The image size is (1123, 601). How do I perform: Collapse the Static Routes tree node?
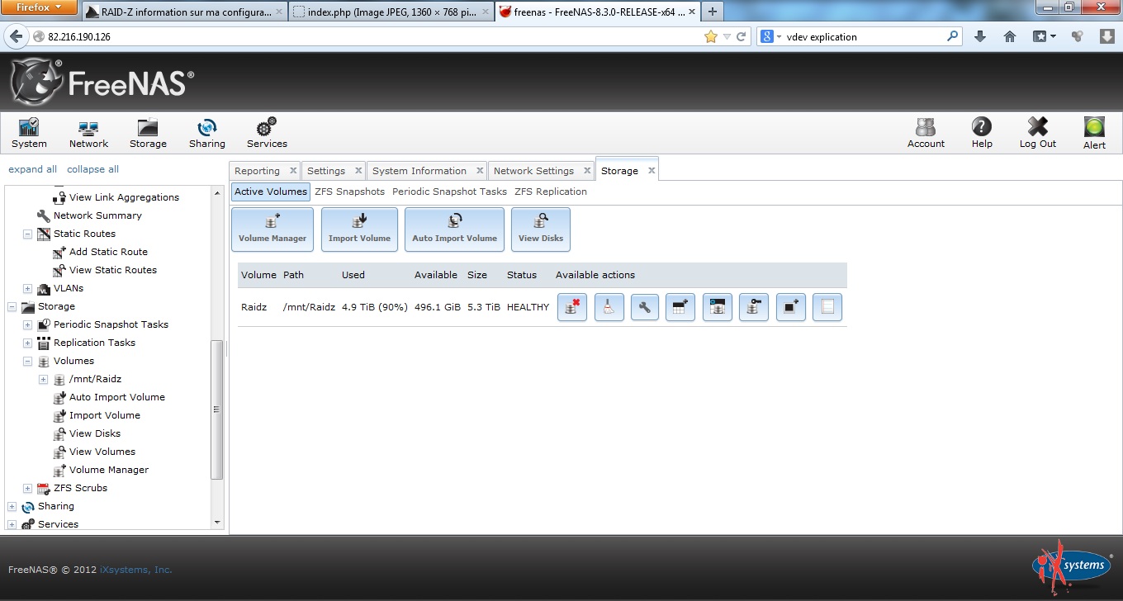click(x=27, y=234)
